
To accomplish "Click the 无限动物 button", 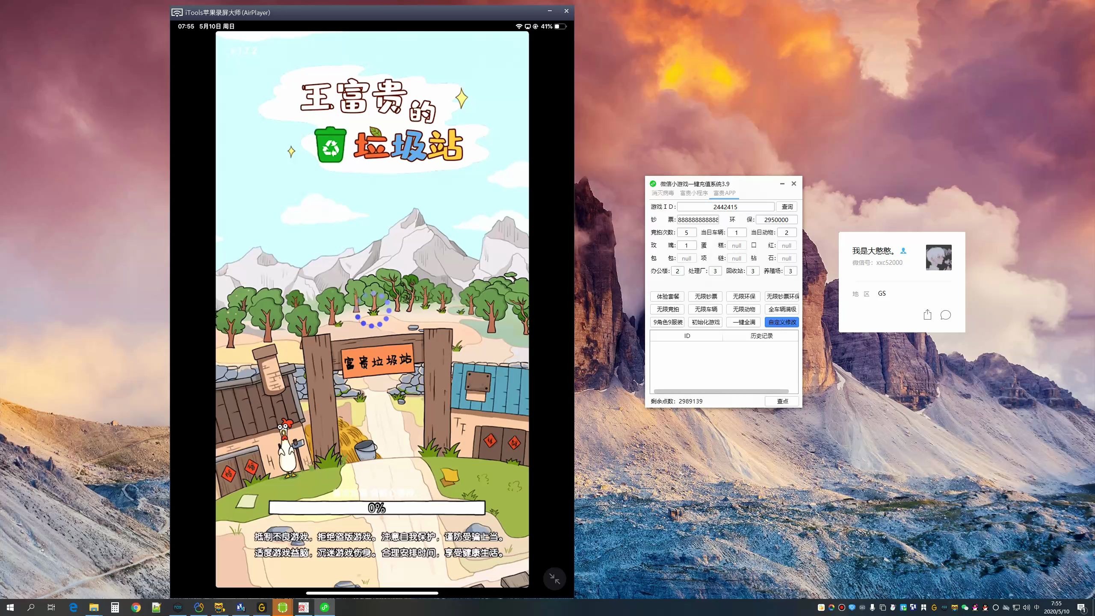I will click(x=743, y=309).
